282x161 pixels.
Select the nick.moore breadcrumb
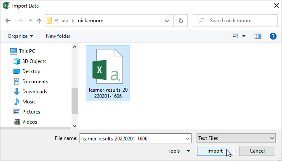pos(90,21)
